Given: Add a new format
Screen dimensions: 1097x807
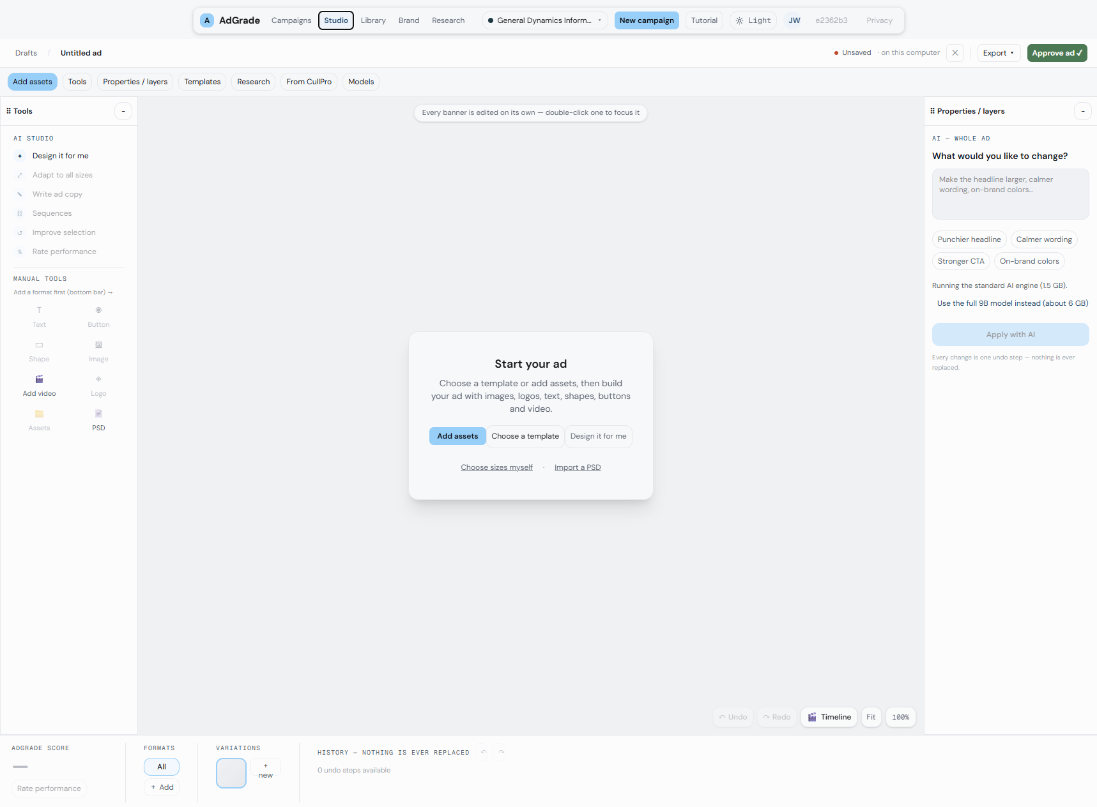Looking at the screenshot, I should point(162,787).
